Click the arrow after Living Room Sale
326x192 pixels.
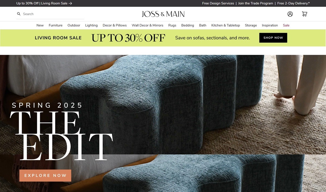click(x=70, y=4)
